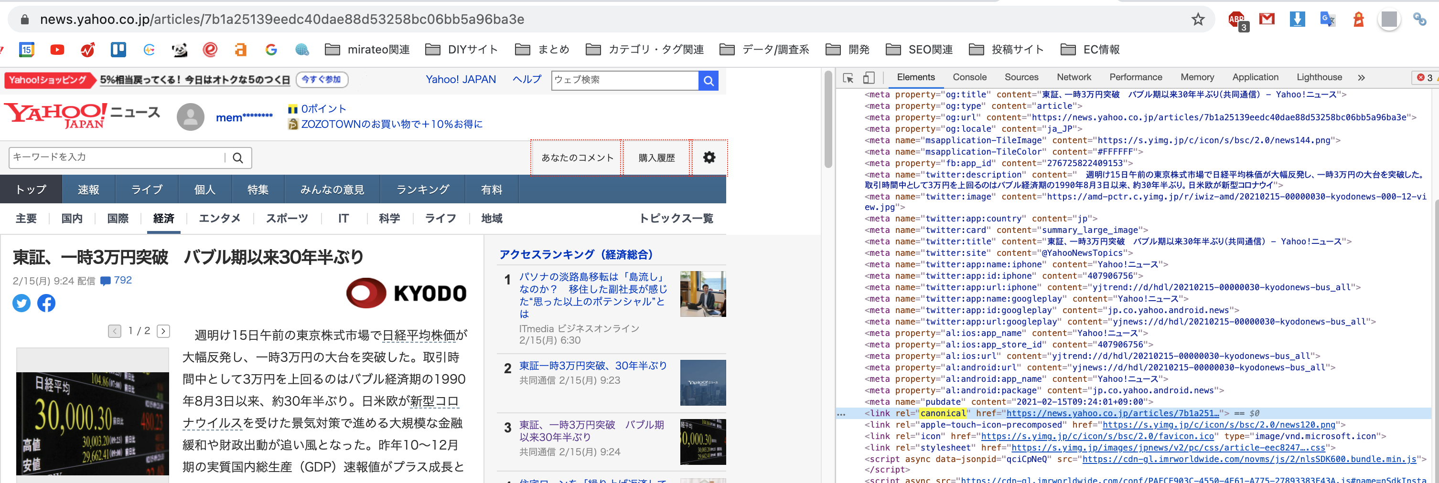1439x483 pixels.
Task: Open the YouTube bookmark
Action: (57, 50)
